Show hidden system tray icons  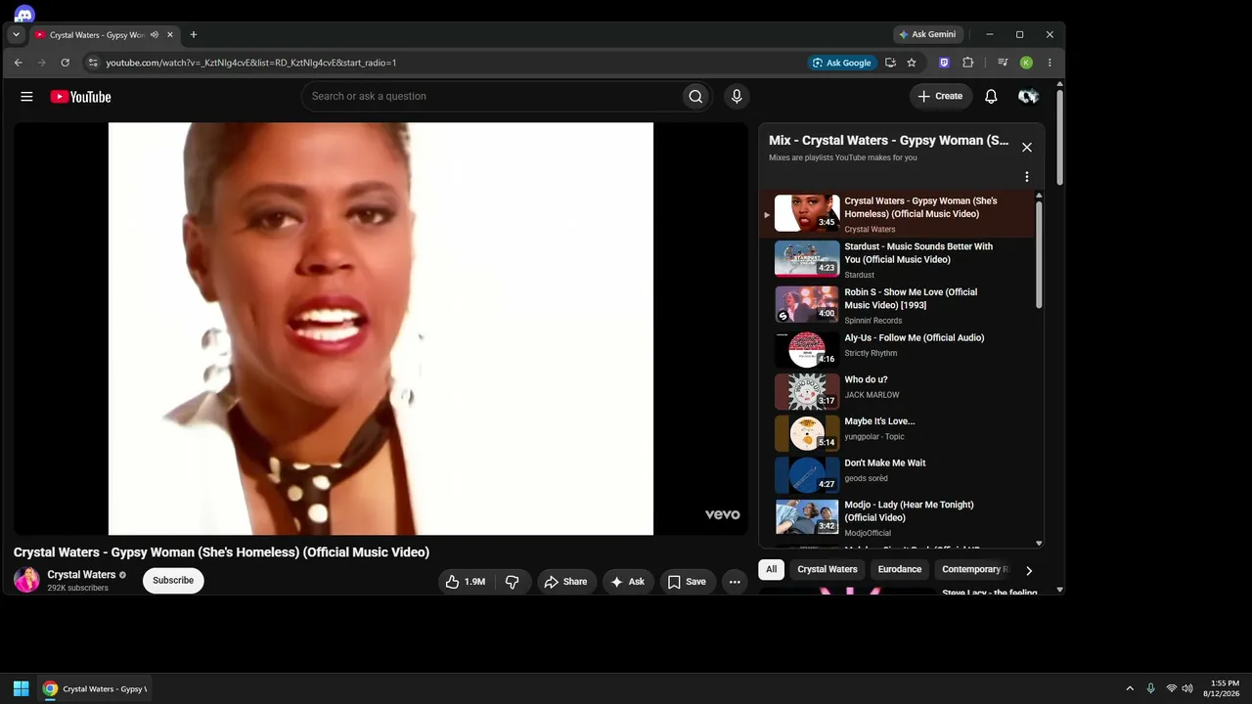click(1130, 688)
